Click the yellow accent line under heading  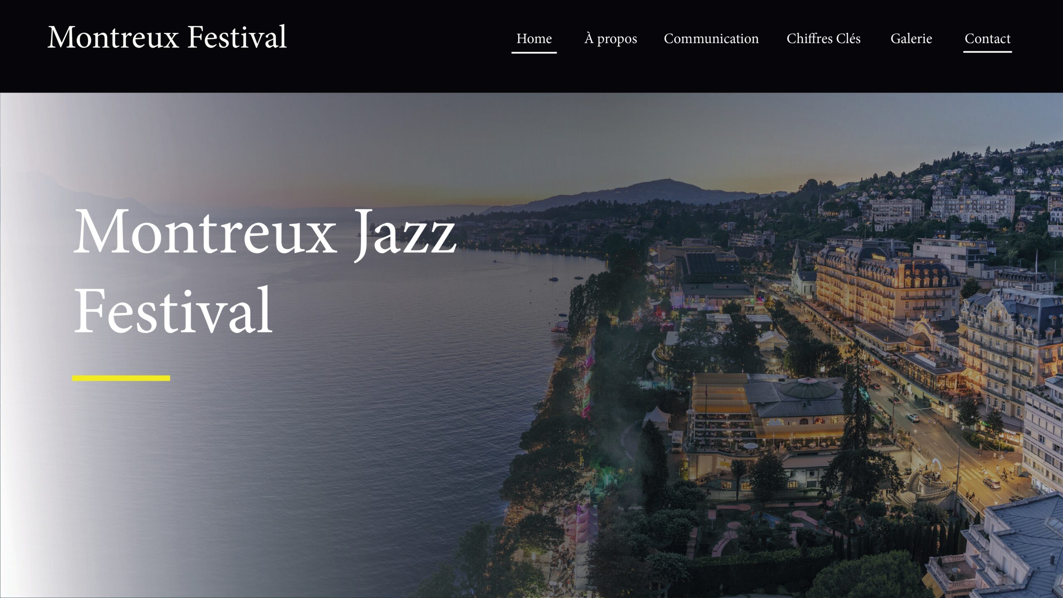pyautogui.click(x=121, y=378)
